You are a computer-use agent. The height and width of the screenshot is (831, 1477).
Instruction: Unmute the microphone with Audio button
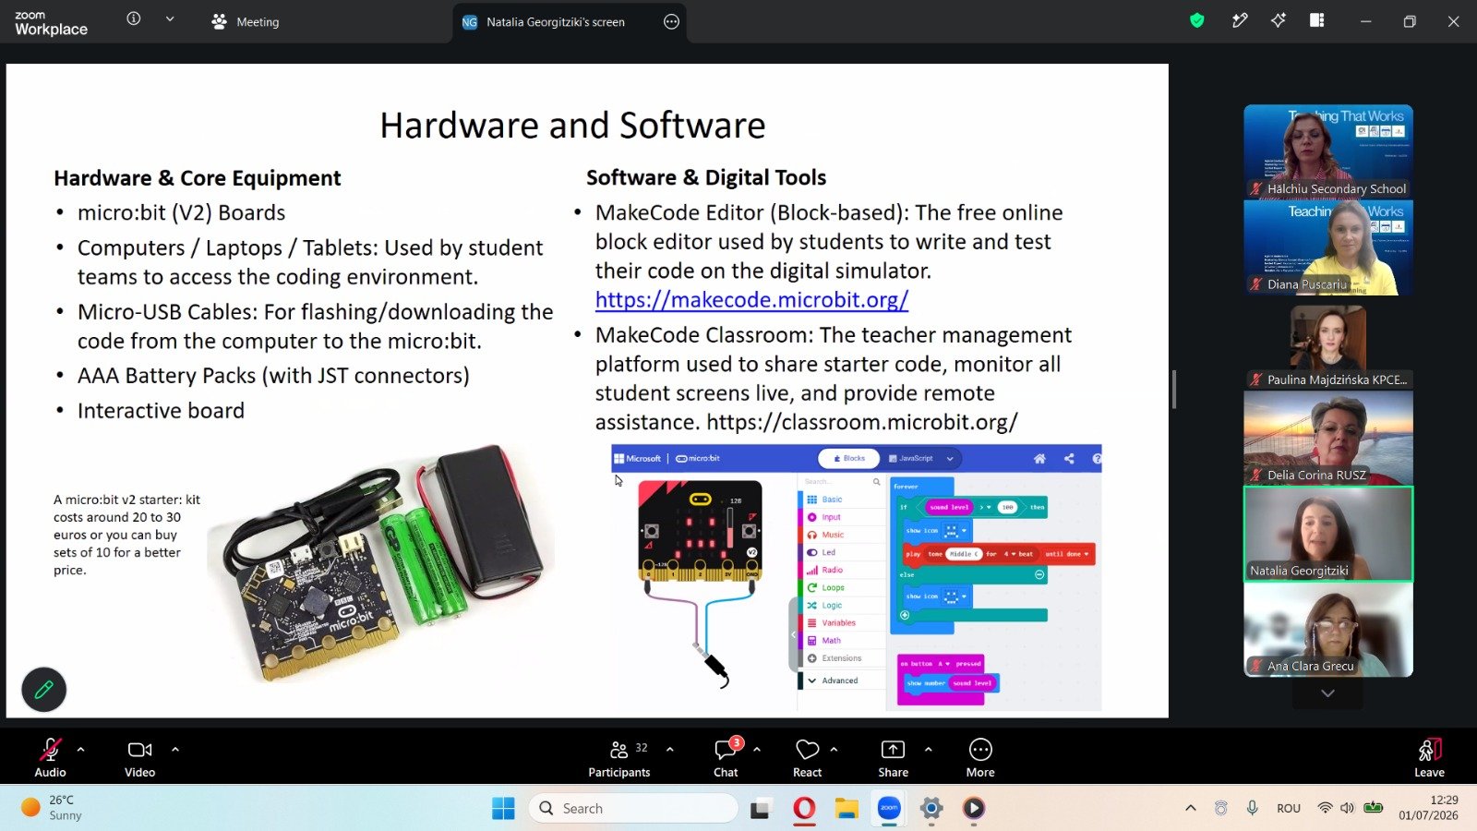point(51,758)
